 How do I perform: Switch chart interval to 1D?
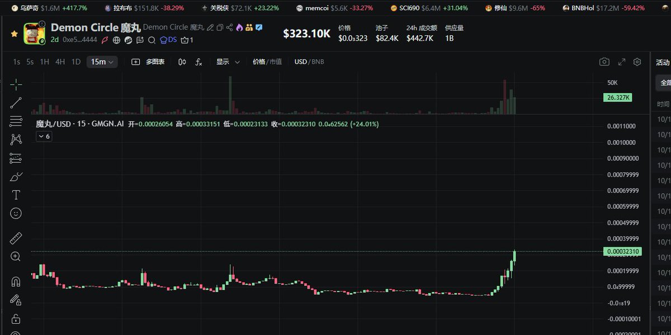[x=76, y=62]
